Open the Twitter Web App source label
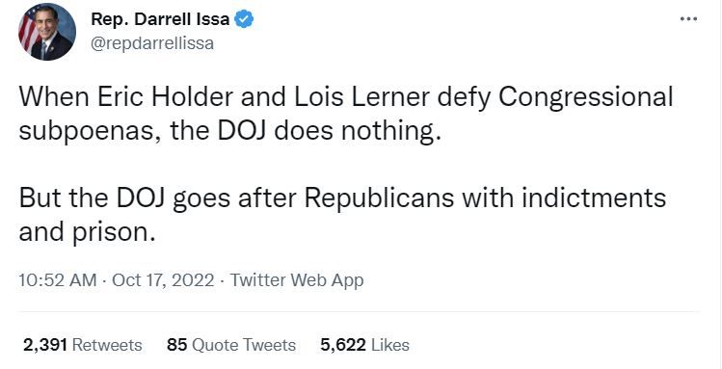722x369 pixels. [x=297, y=280]
